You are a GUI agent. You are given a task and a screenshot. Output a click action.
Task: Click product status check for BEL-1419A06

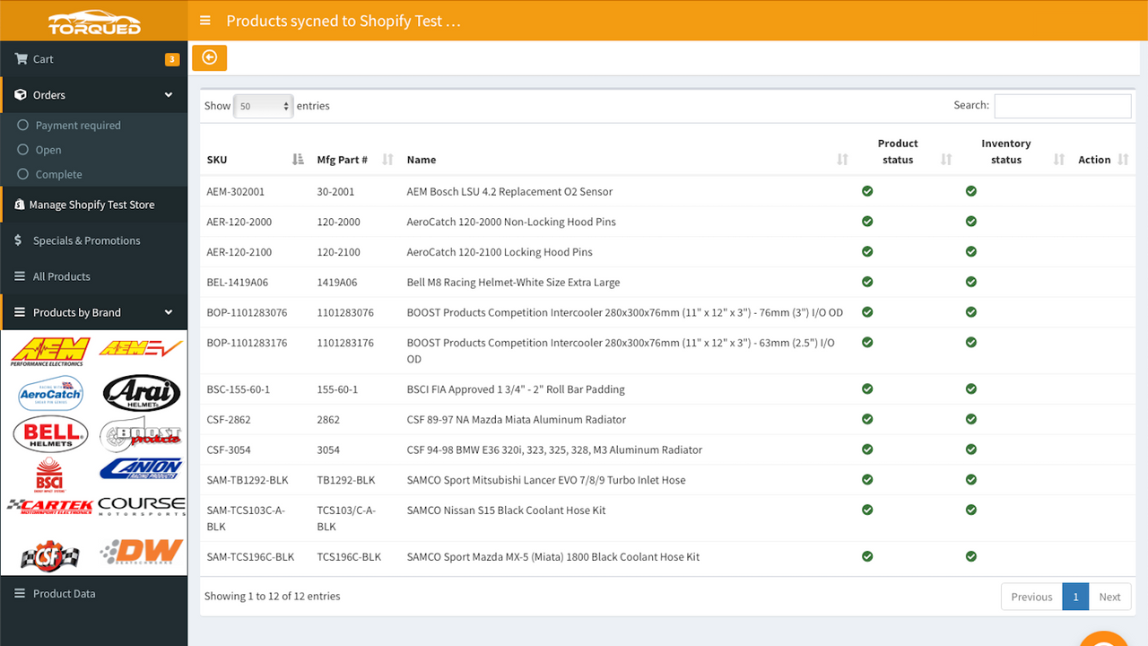tap(867, 282)
